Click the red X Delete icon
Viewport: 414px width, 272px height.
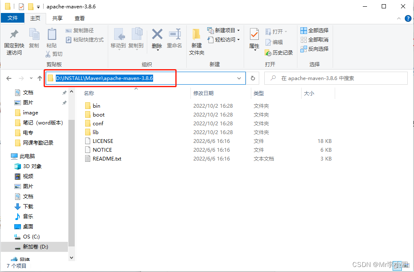click(157, 34)
